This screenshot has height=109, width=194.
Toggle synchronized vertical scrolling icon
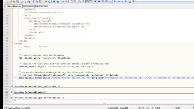pyautogui.click(x=71, y=2)
